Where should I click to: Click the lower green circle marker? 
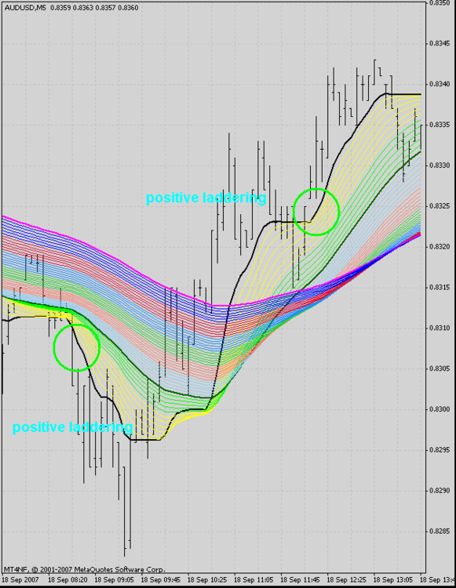pos(77,347)
